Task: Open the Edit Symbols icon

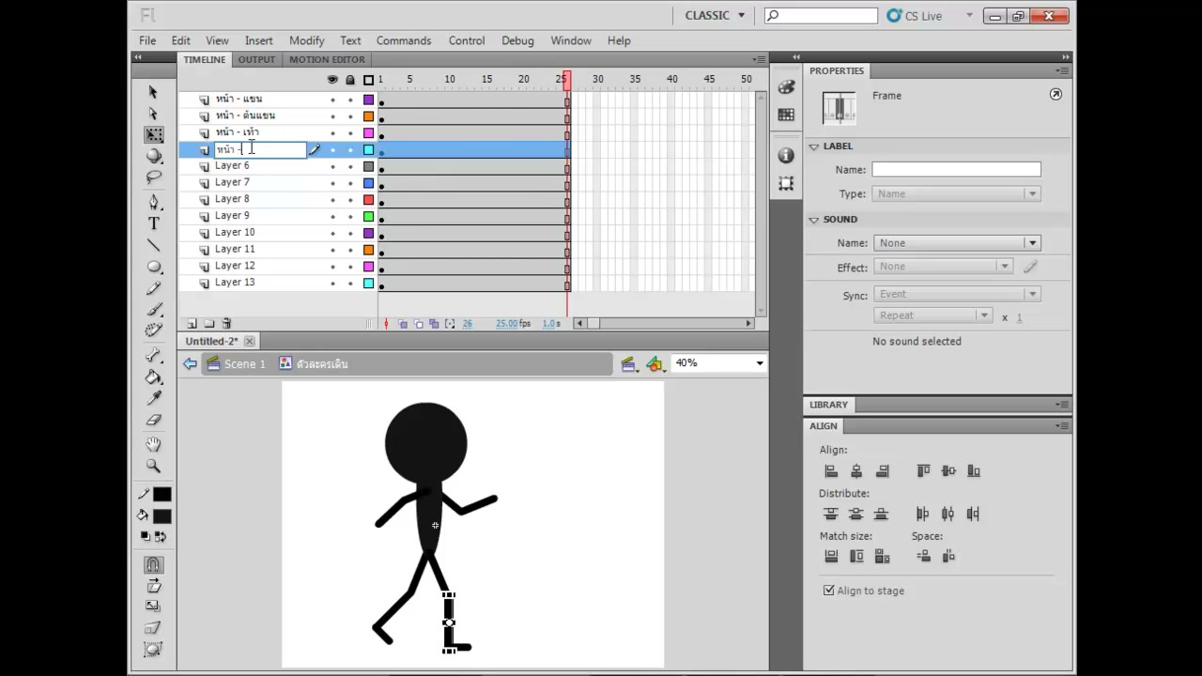Action: coord(655,364)
